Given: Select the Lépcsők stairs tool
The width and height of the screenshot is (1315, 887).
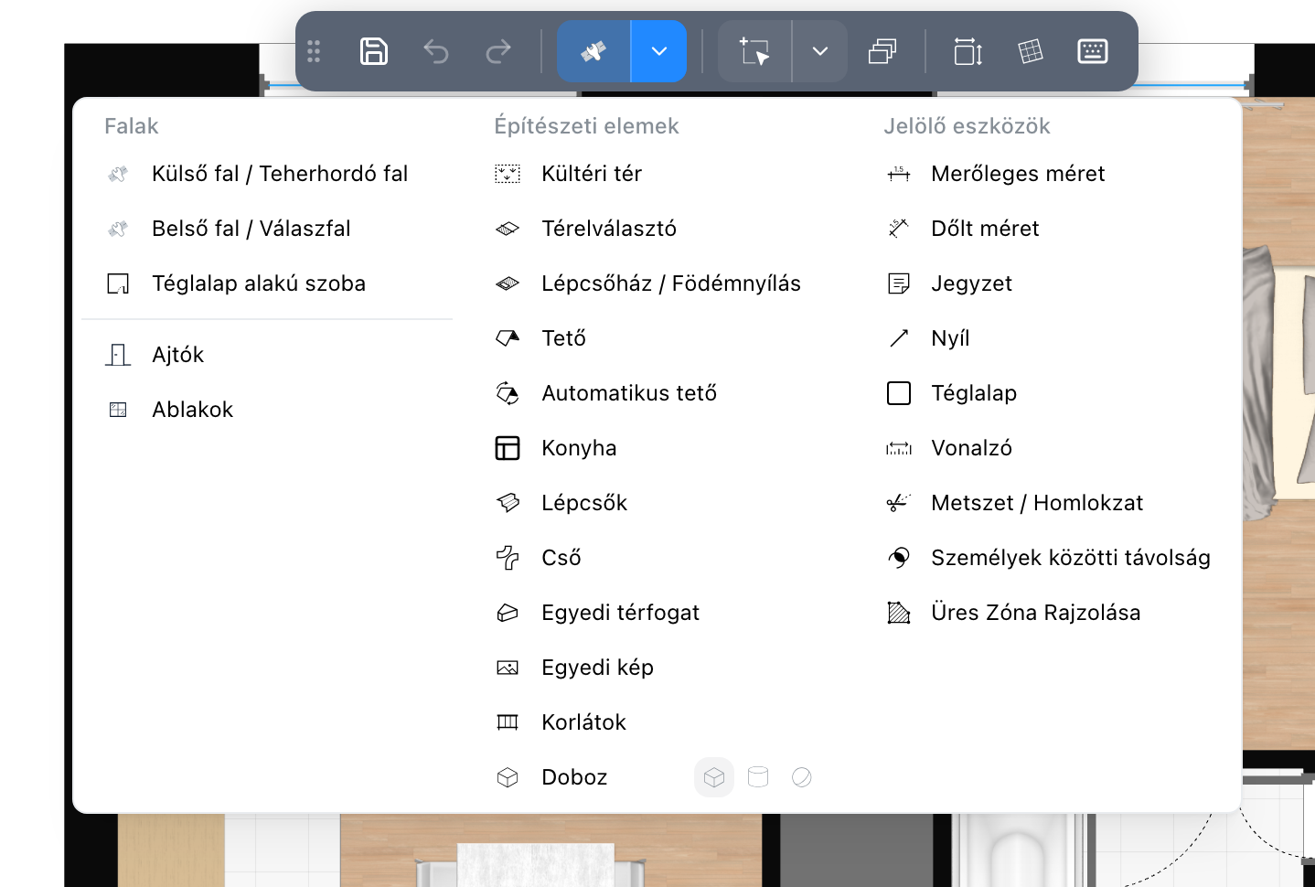Looking at the screenshot, I should (657, 503).
